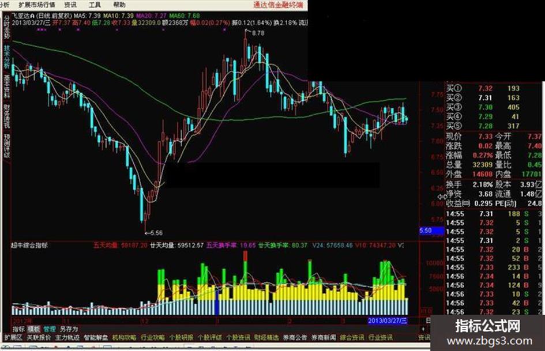Click the 超丰综合指标 indicator title
The height and width of the screenshot is (351, 545).
tap(30, 246)
